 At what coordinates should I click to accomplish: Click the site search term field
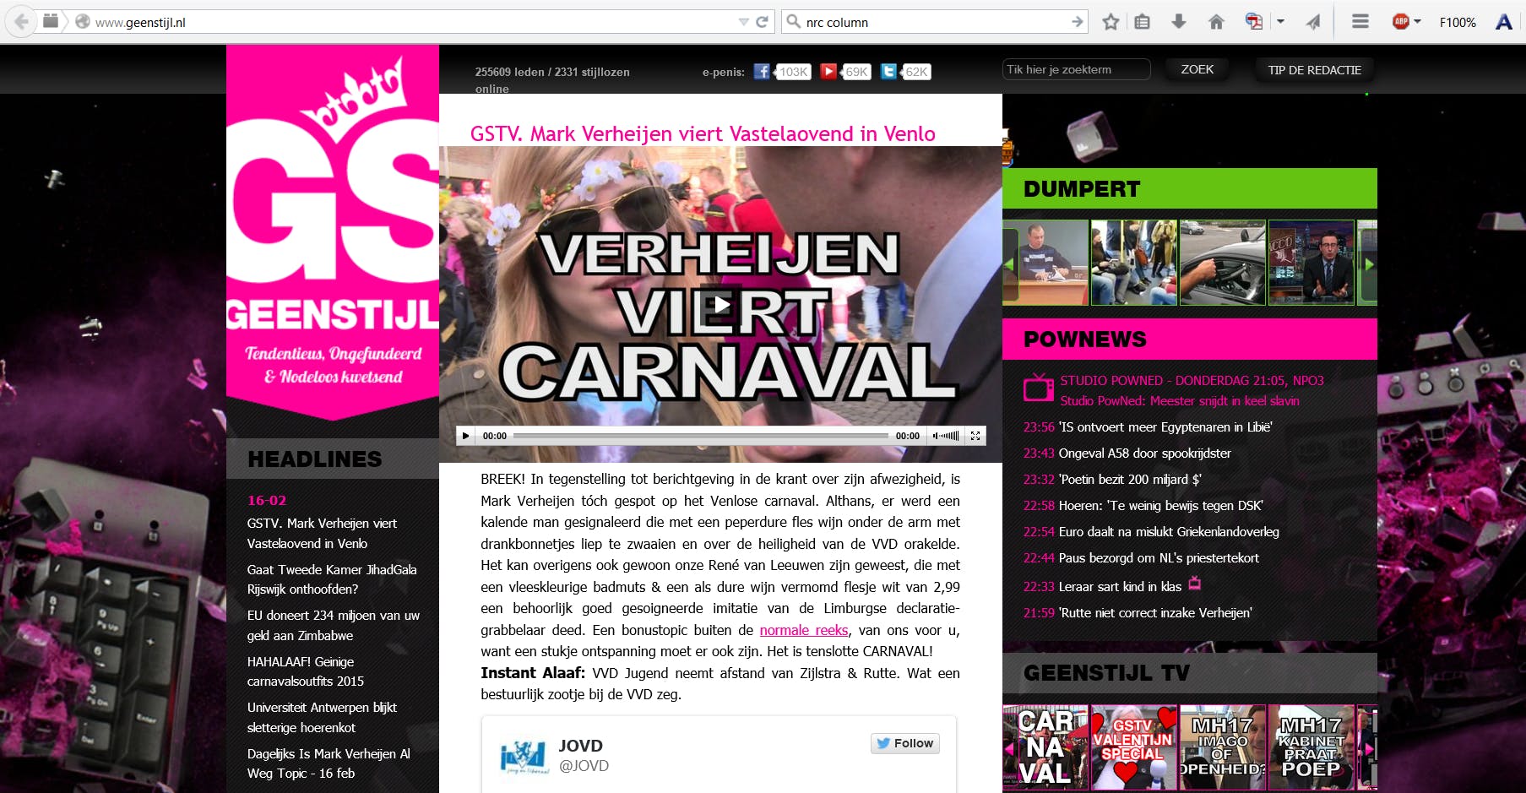1076,69
